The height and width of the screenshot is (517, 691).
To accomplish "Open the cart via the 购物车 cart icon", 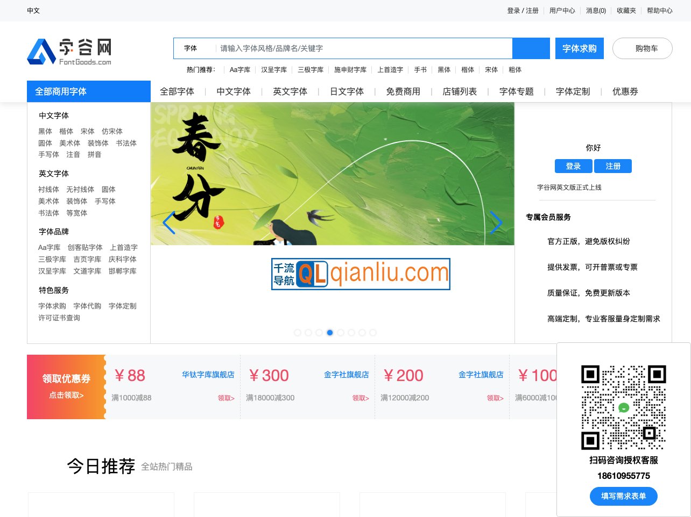I will [x=642, y=48].
